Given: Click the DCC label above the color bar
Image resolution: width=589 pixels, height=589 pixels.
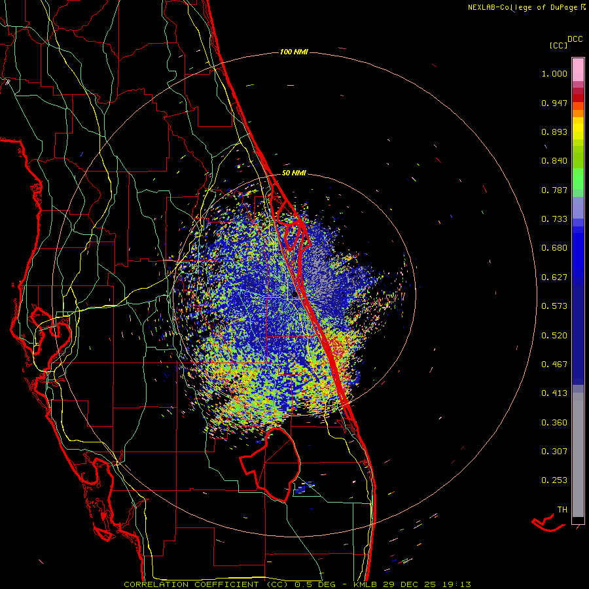Looking at the screenshot, I should coord(575,39).
